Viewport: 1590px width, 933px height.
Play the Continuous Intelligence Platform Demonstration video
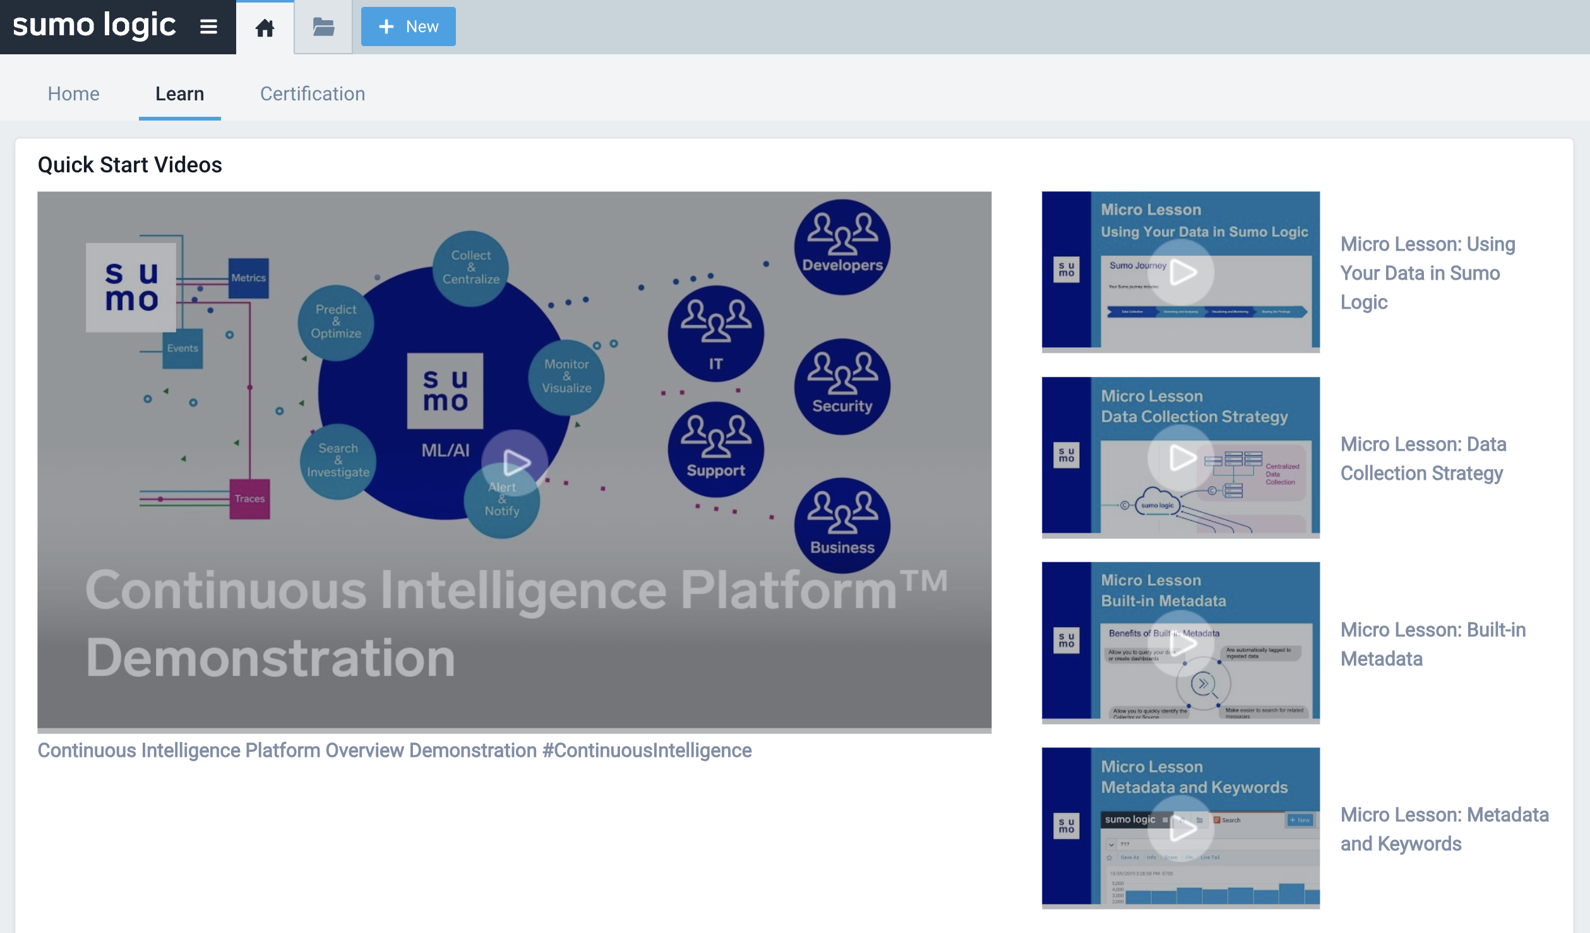515,463
